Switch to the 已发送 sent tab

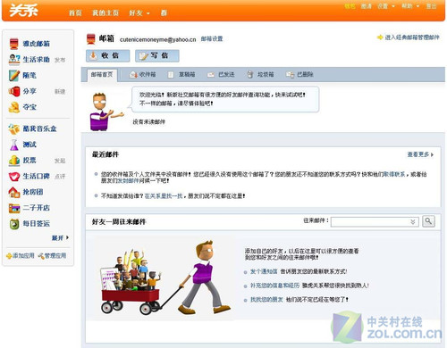point(221,75)
